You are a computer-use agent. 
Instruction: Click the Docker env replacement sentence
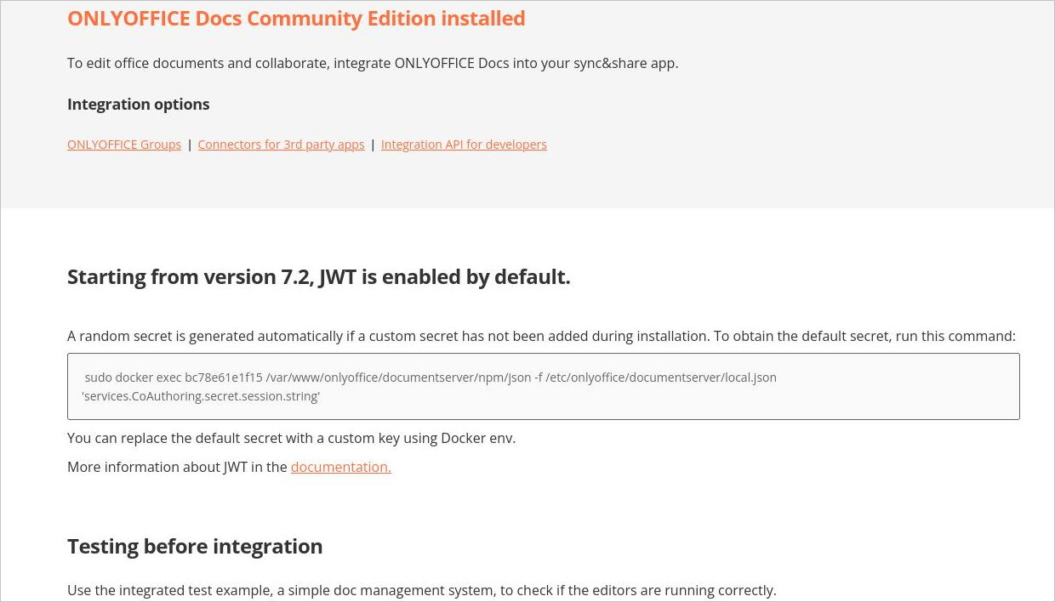point(291,438)
